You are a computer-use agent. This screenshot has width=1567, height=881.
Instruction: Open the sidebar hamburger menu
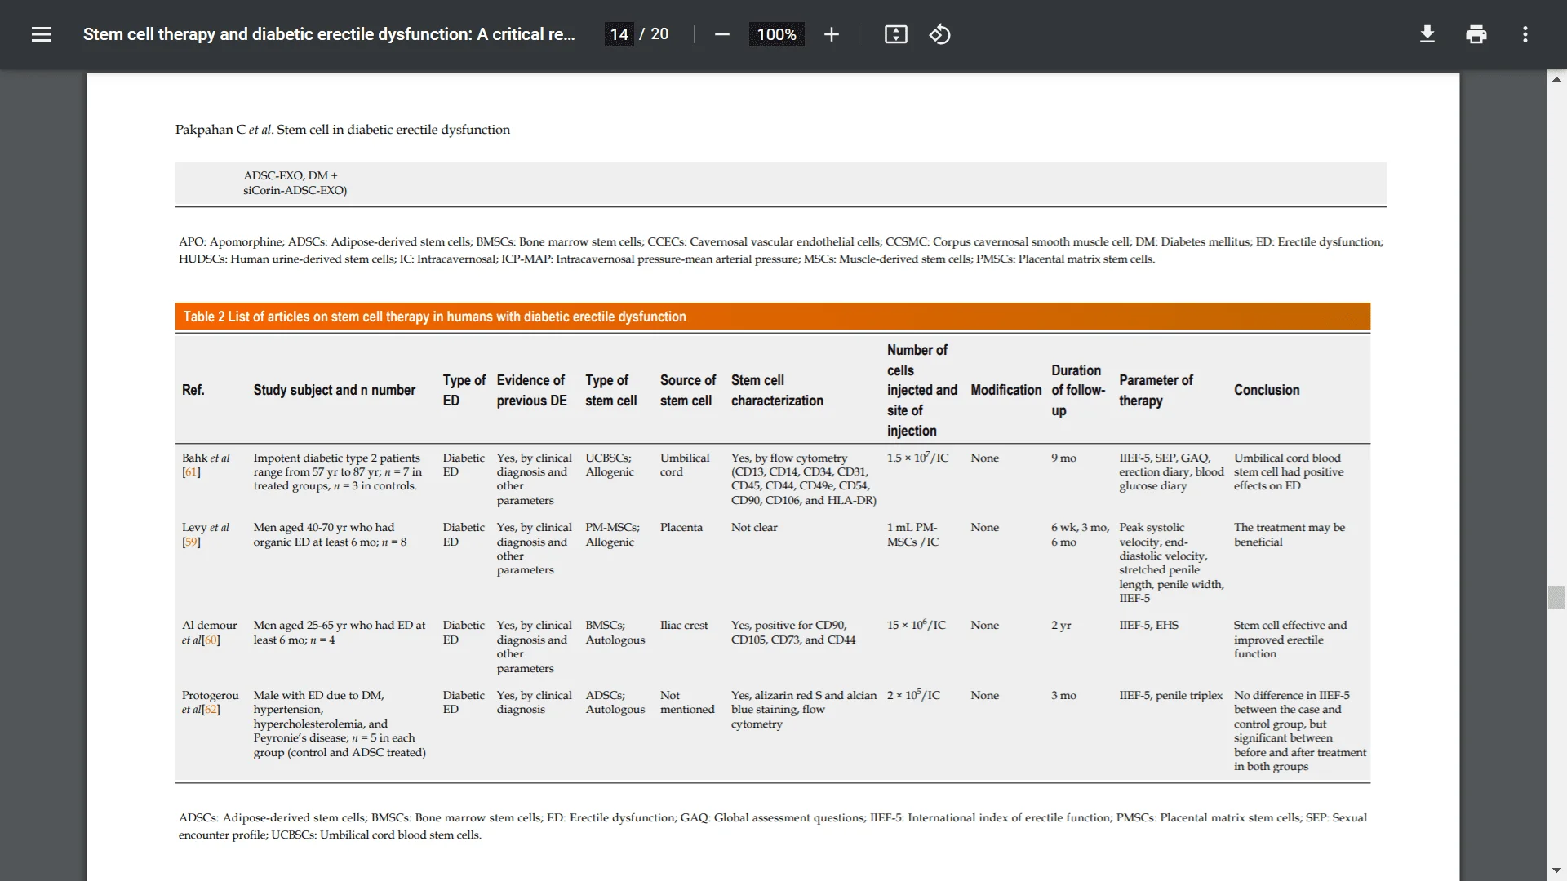[x=42, y=34]
